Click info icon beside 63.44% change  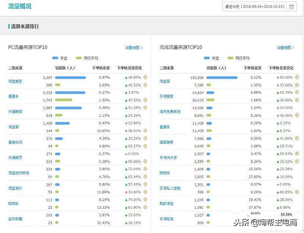145,177
